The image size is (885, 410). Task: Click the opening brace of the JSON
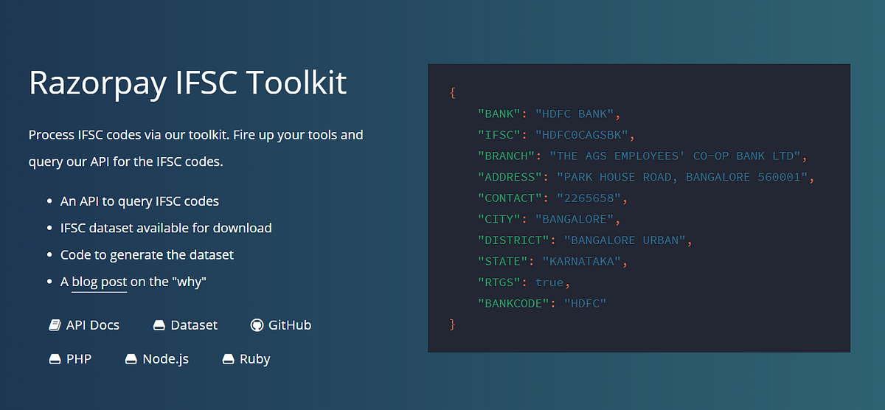click(x=452, y=94)
